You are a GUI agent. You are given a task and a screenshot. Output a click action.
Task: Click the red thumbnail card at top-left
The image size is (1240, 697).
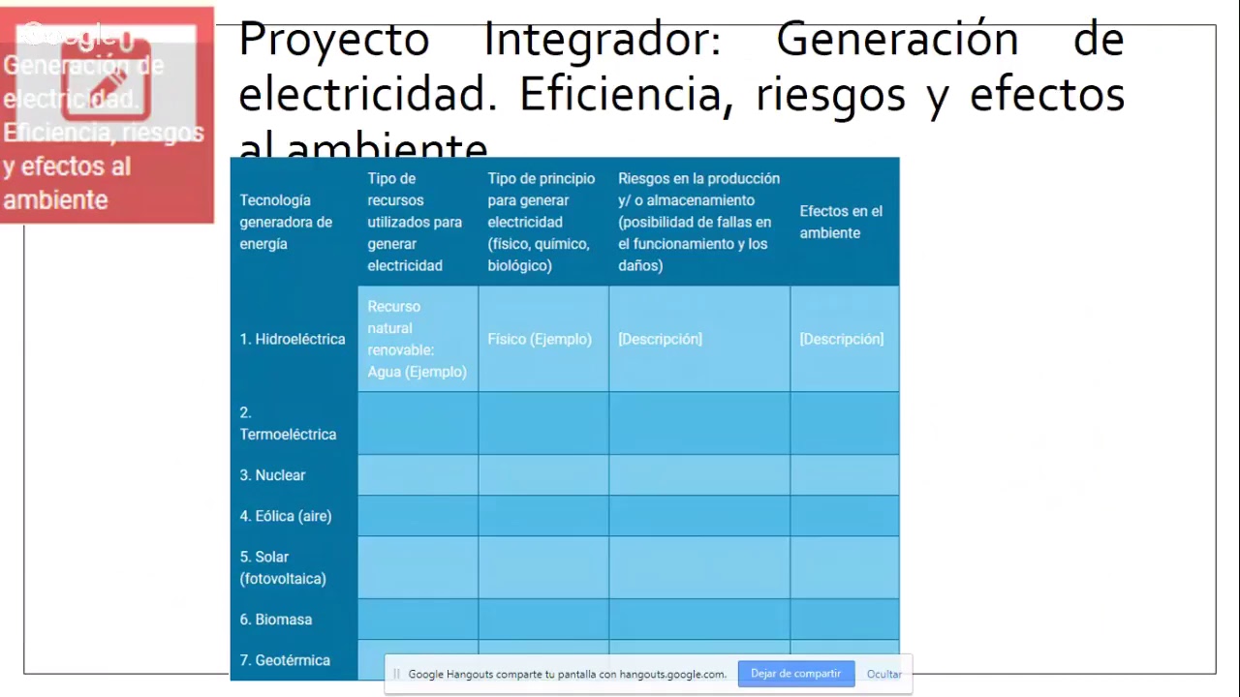[107, 115]
